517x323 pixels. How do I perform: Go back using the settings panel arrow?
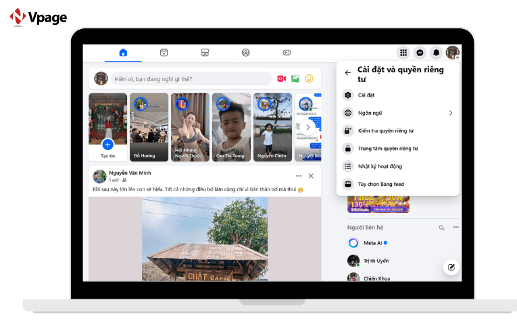pos(347,73)
